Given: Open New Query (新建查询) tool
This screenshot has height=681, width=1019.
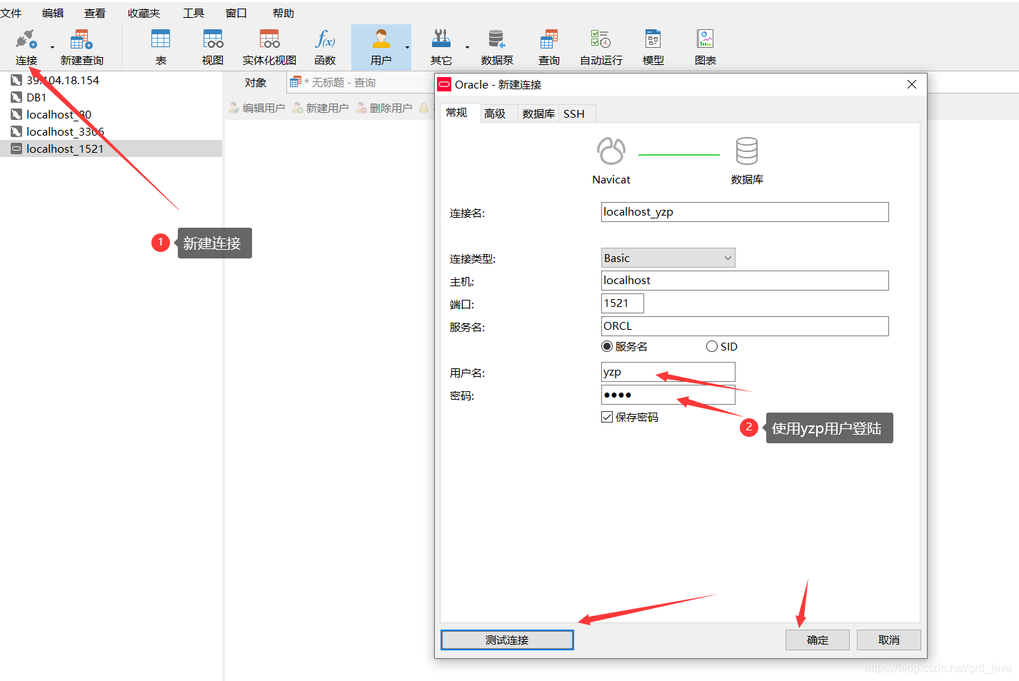Looking at the screenshot, I should (81, 47).
